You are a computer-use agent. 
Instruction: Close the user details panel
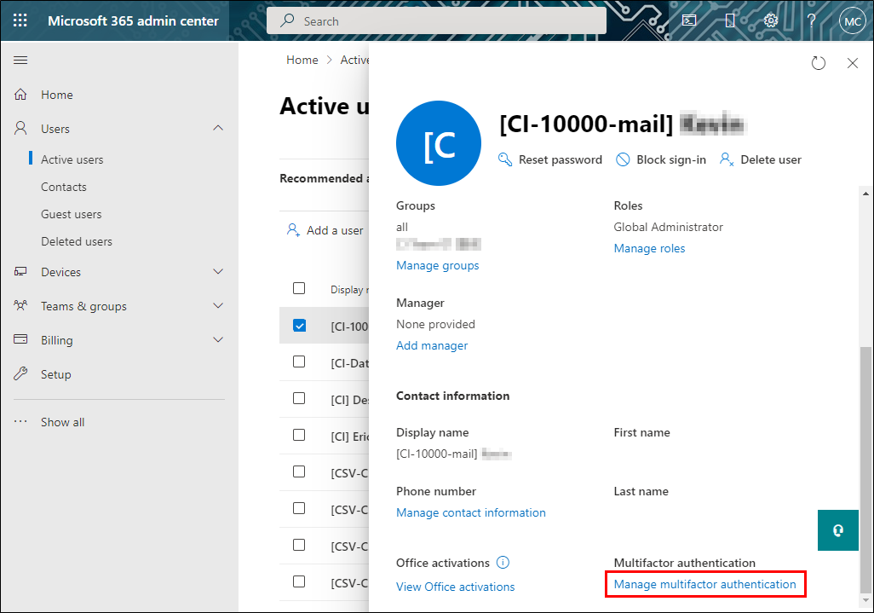coord(852,63)
